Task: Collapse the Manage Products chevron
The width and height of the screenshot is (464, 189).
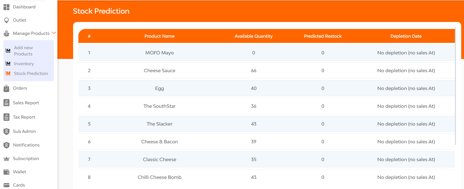Action: pyautogui.click(x=54, y=33)
